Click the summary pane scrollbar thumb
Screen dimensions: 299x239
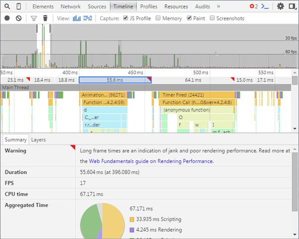coord(295,182)
